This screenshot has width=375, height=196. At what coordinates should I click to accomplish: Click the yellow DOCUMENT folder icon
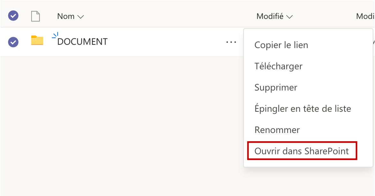(x=37, y=40)
